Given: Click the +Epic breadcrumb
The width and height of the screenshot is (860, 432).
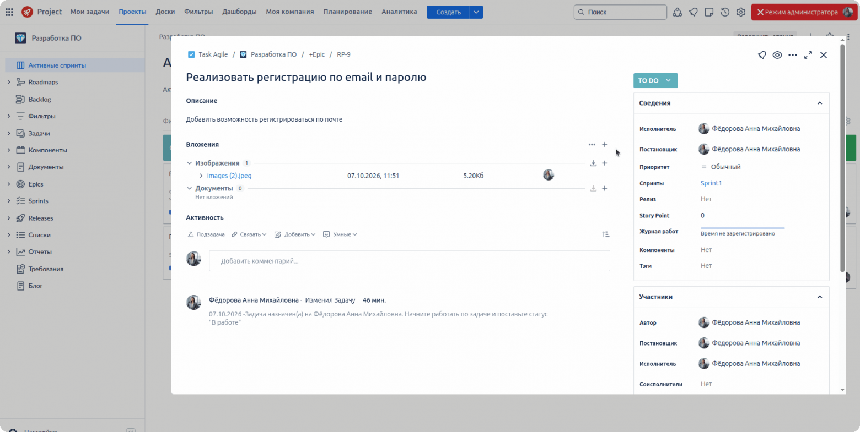Looking at the screenshot, I should pyautogui.click(x=317, y=55).
